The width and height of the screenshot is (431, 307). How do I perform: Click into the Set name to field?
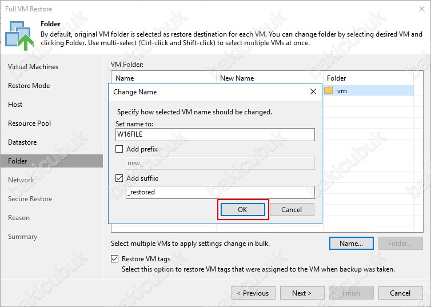215,135
